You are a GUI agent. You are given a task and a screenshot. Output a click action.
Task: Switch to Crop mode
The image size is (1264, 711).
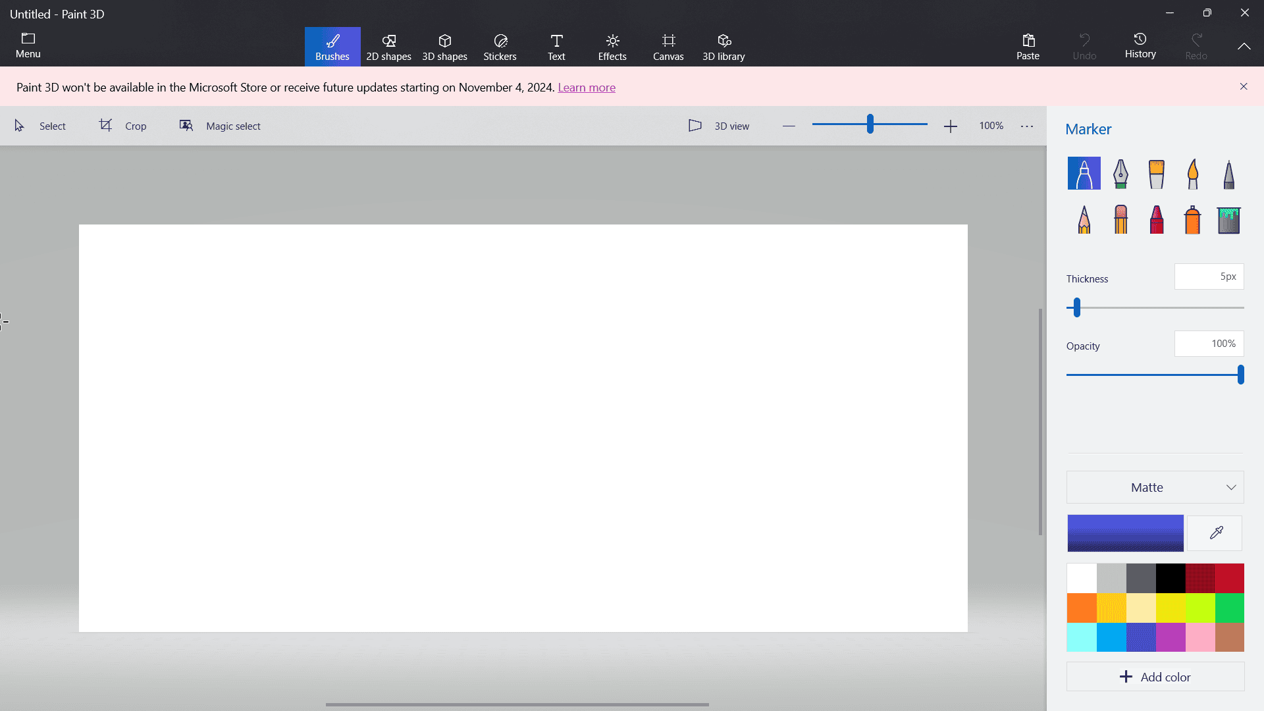[124, 126]
